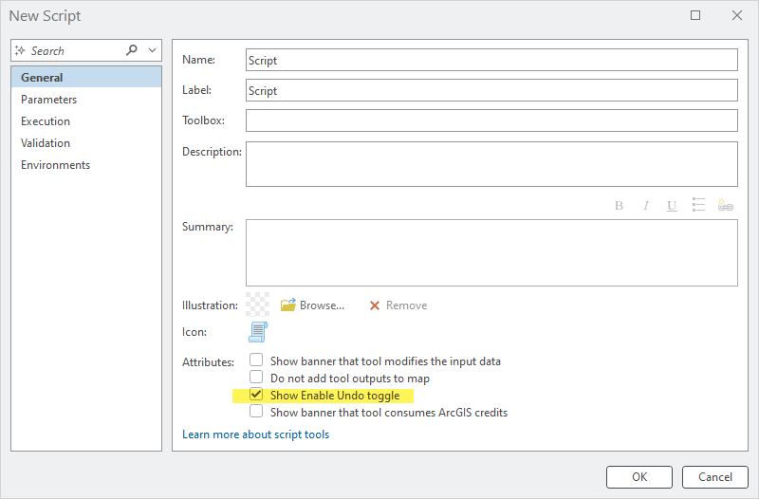Click the bold formatting icon
This screenshot has width=759, height=499.
click(x=619, y=205)
